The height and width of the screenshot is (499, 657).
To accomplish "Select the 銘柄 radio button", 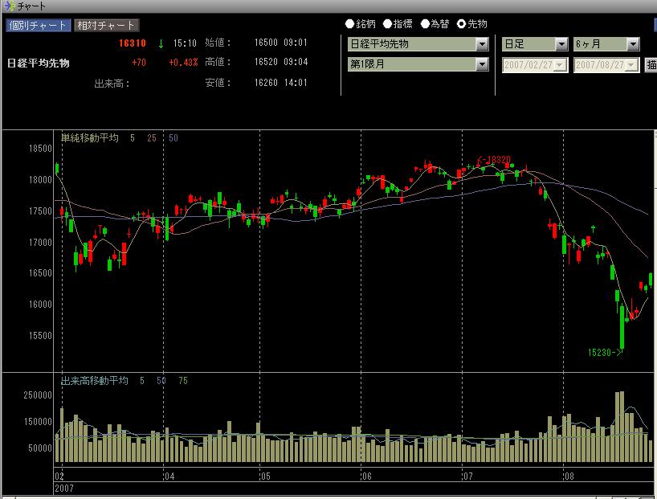I will pos(350,24).
